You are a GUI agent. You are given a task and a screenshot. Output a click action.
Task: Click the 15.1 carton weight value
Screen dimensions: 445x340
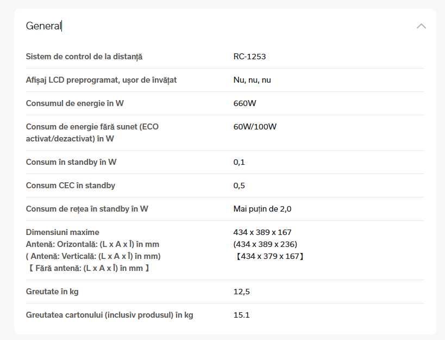click(241, 315)
